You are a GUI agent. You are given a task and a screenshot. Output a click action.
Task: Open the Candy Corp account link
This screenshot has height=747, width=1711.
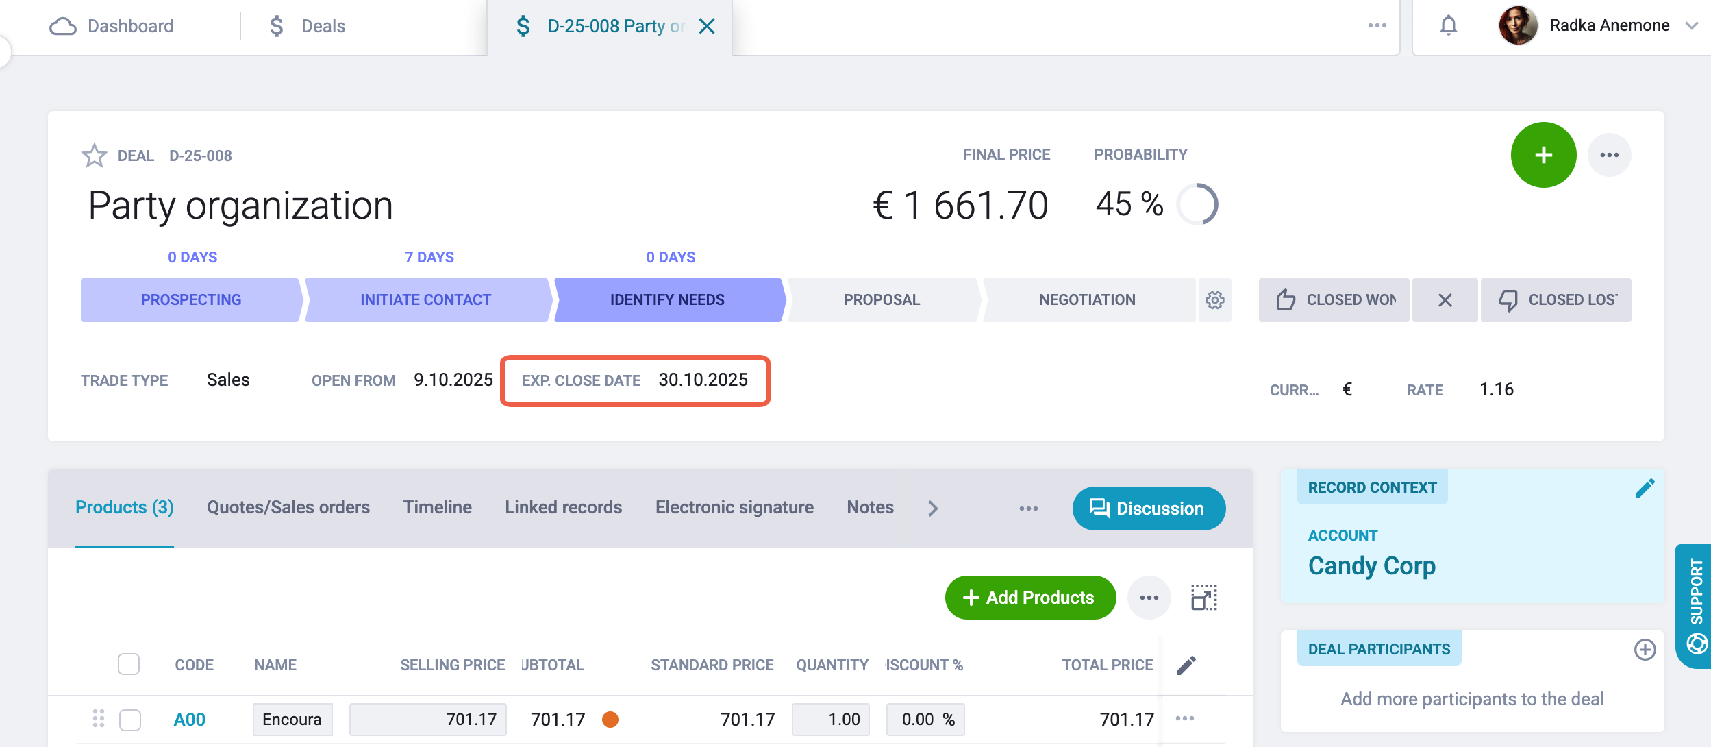[1371, 566]
